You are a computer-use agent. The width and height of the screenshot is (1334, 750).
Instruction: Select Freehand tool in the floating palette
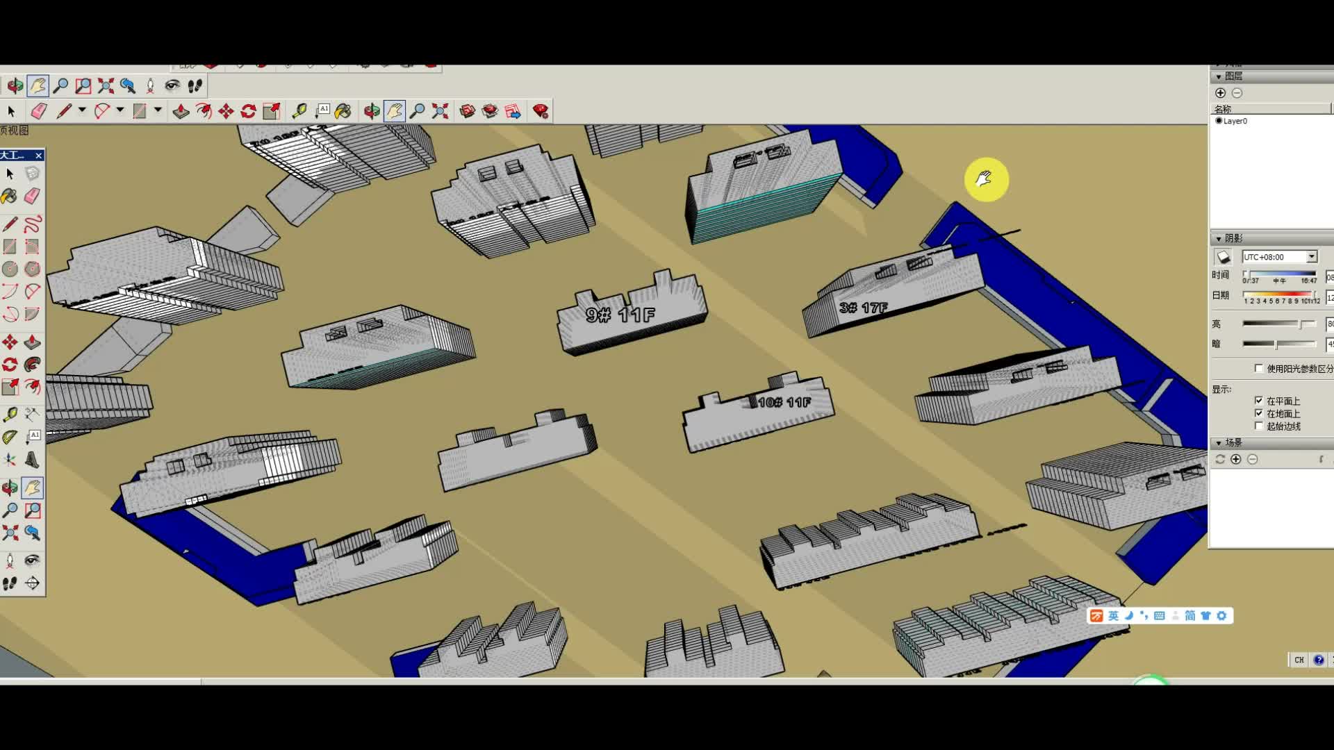click(x=32, y=224)
